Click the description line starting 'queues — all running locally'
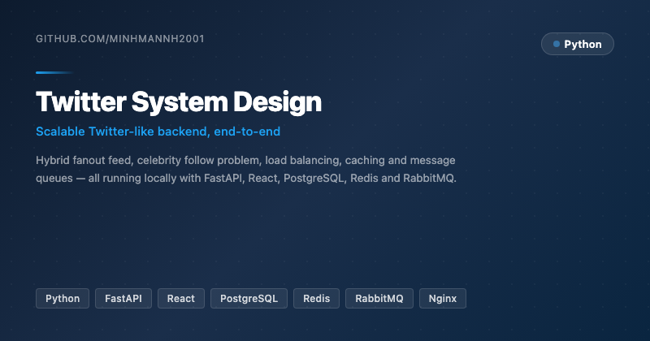This screenshot has width=650, height=341. click(246, 178)
